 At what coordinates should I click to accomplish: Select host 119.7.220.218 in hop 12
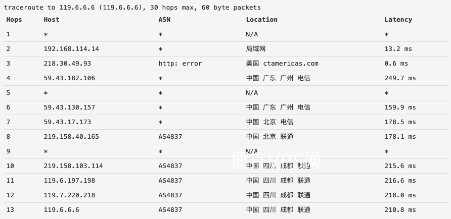(x=69, y=195)
